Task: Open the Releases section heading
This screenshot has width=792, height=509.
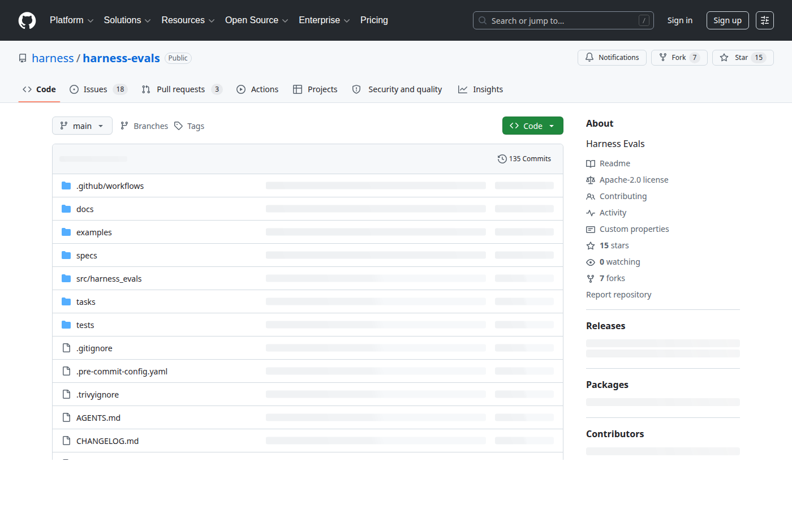Action: [606, 326]
